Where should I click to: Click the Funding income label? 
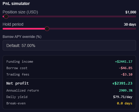(x=20, y=62)
